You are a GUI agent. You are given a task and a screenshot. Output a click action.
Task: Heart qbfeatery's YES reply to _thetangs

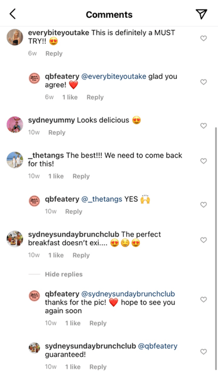(x=204, y=205)
